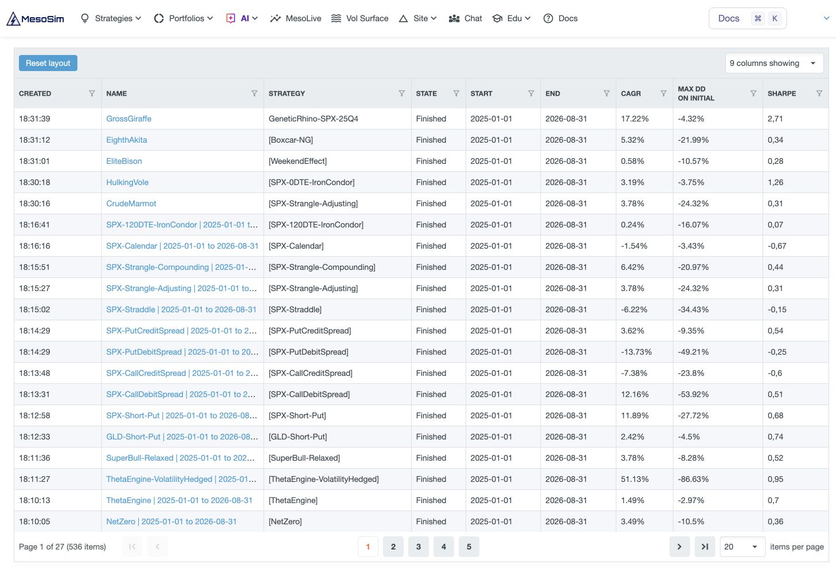Open filter for MAX DD column

753,93
